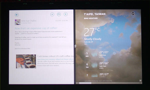Expand Wednesday forecast details with the arrow icon

114,53
